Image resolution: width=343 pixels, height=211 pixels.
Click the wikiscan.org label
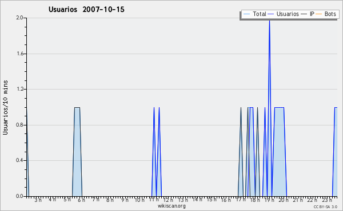[x=171, y=206]
